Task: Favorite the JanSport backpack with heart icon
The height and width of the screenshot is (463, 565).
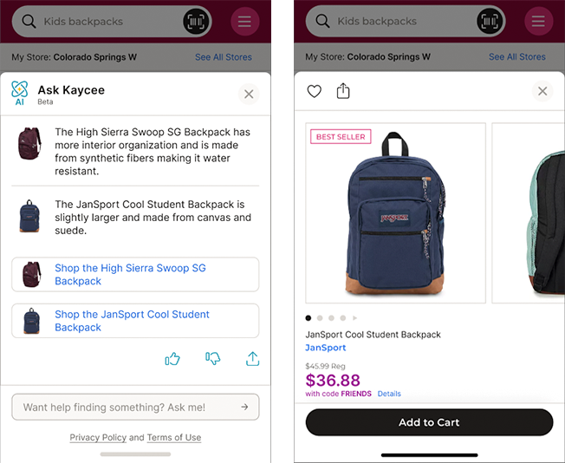Action: pyautogui.click(x=315, y=91)
